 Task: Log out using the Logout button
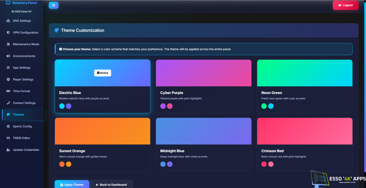(x=345, y=5)
